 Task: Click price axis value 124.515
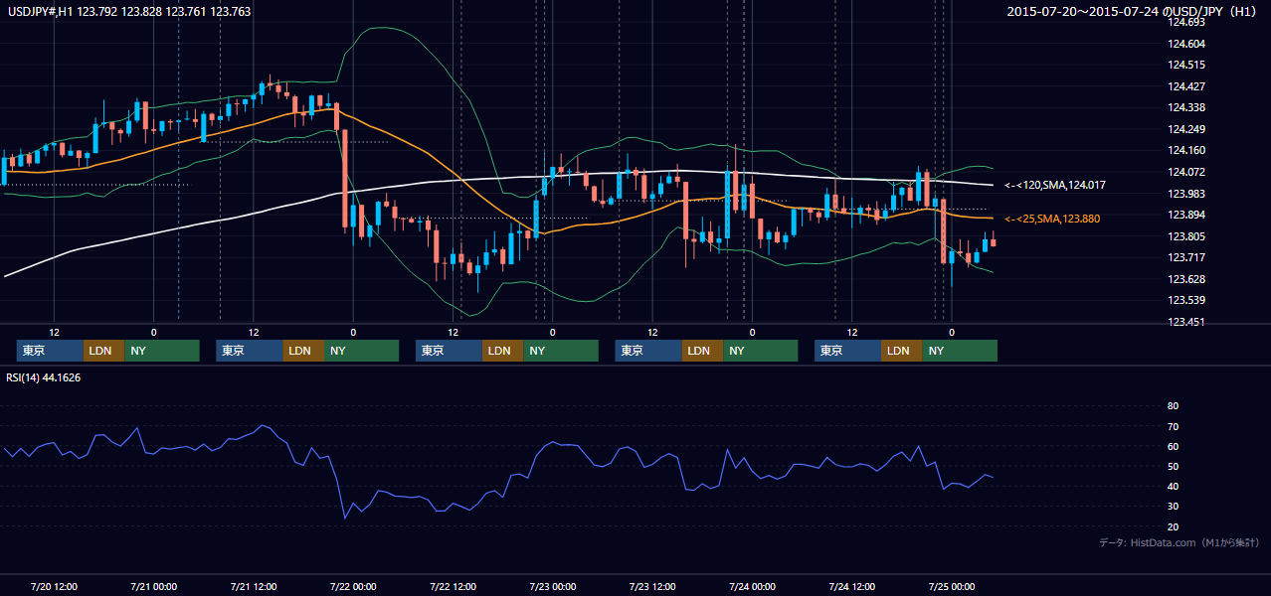point(1186,65)
